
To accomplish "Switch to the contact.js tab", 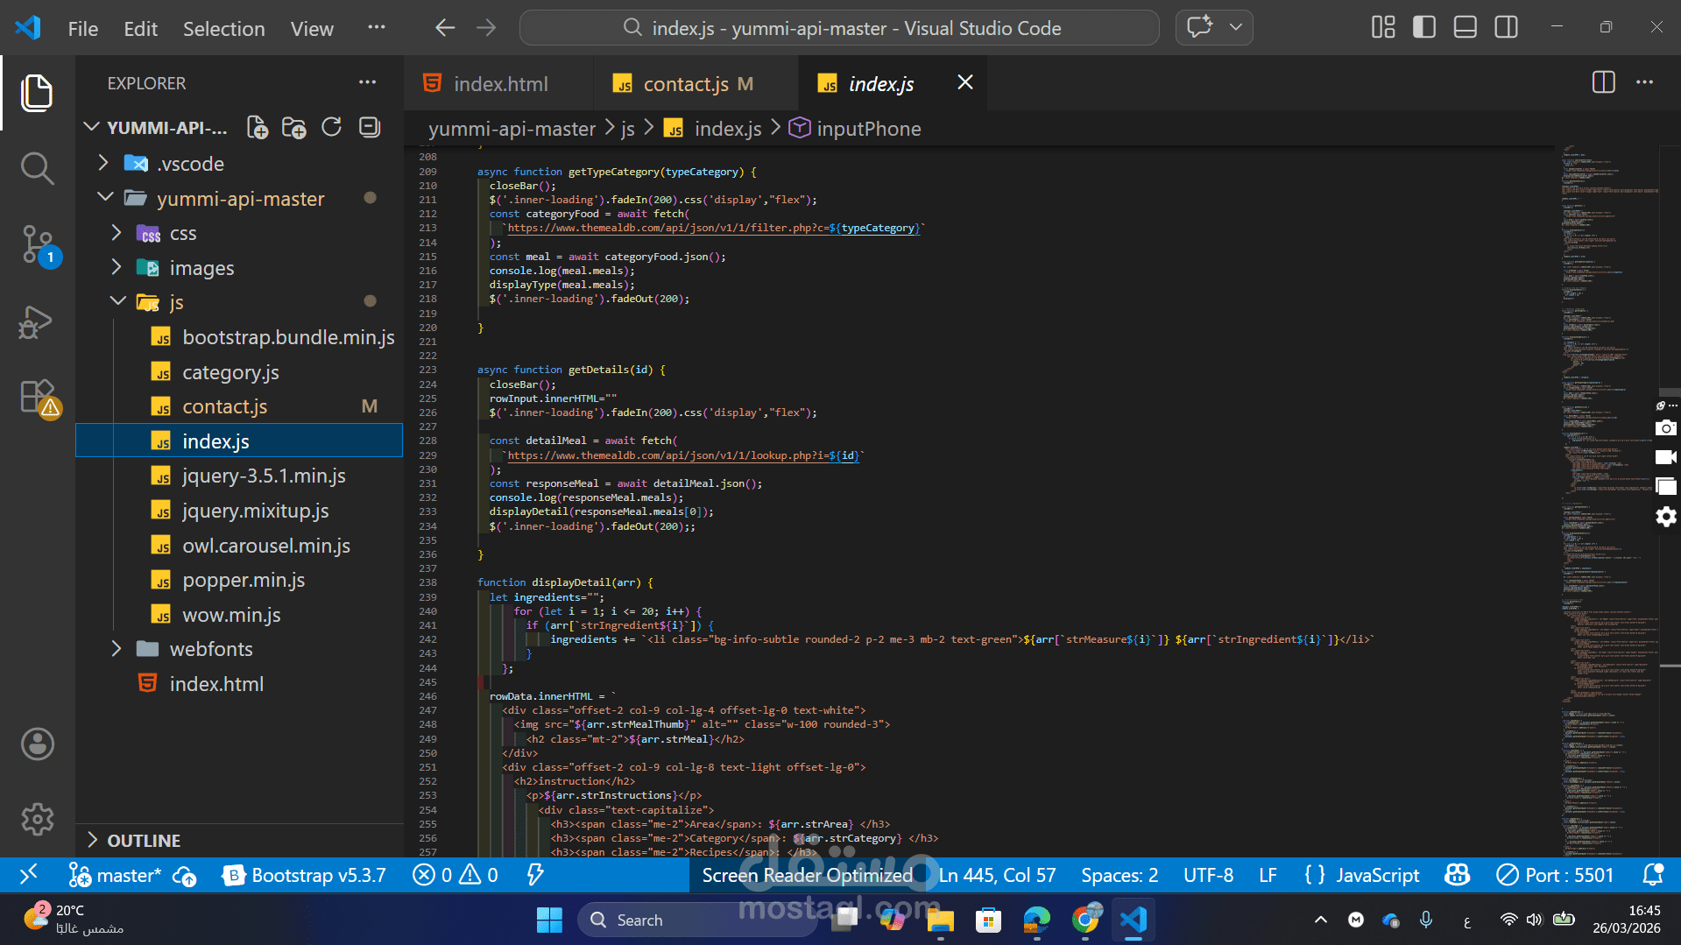I will point(685,84).
